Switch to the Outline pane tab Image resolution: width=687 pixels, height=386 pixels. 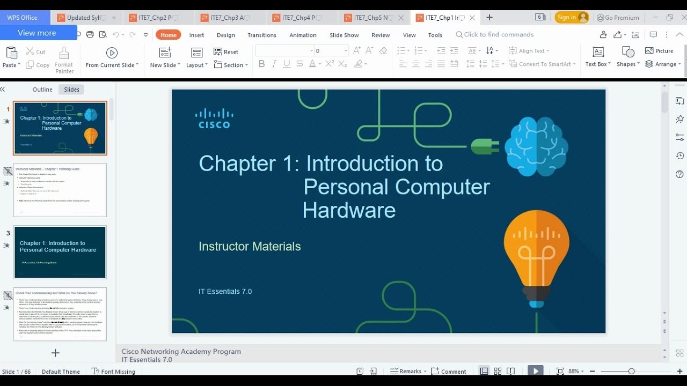42,90
